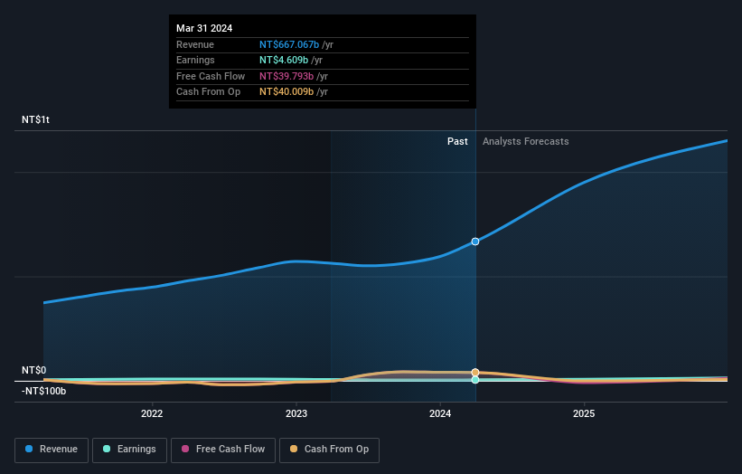This screenshot has width=742, height=474.
Task: Click the 2025 x-axis label
Action: pos(584,414)
